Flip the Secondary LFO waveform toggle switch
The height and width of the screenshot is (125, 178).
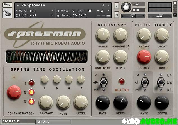coord(103,82)
